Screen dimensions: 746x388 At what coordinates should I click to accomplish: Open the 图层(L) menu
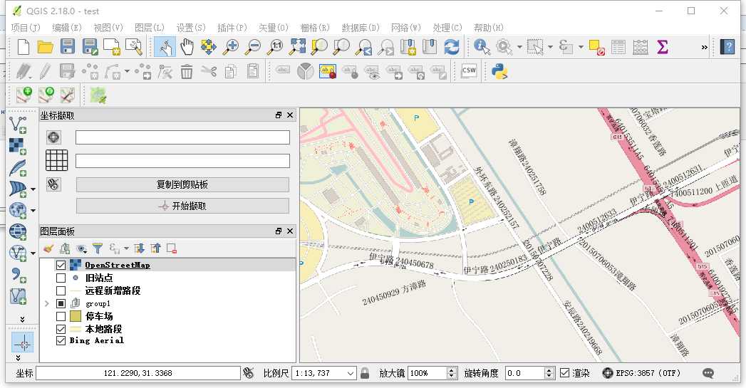click(150, 28)
